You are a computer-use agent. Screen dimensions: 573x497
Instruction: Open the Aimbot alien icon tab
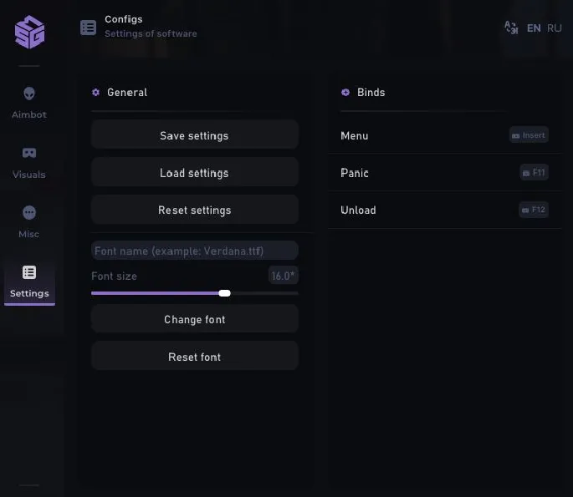(29, 94)
